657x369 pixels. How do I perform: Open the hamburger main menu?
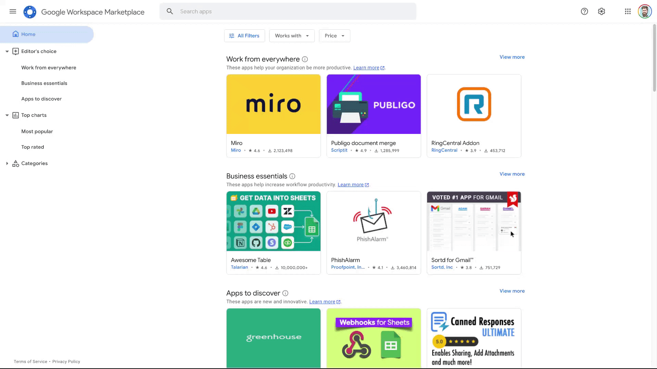click(13, 12)
